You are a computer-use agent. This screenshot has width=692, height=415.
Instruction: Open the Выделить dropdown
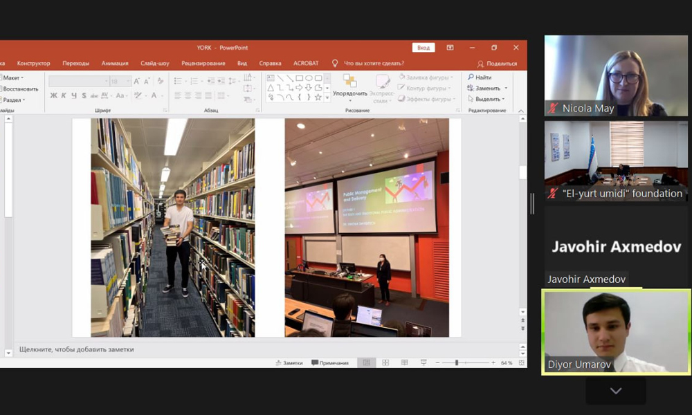487,99
